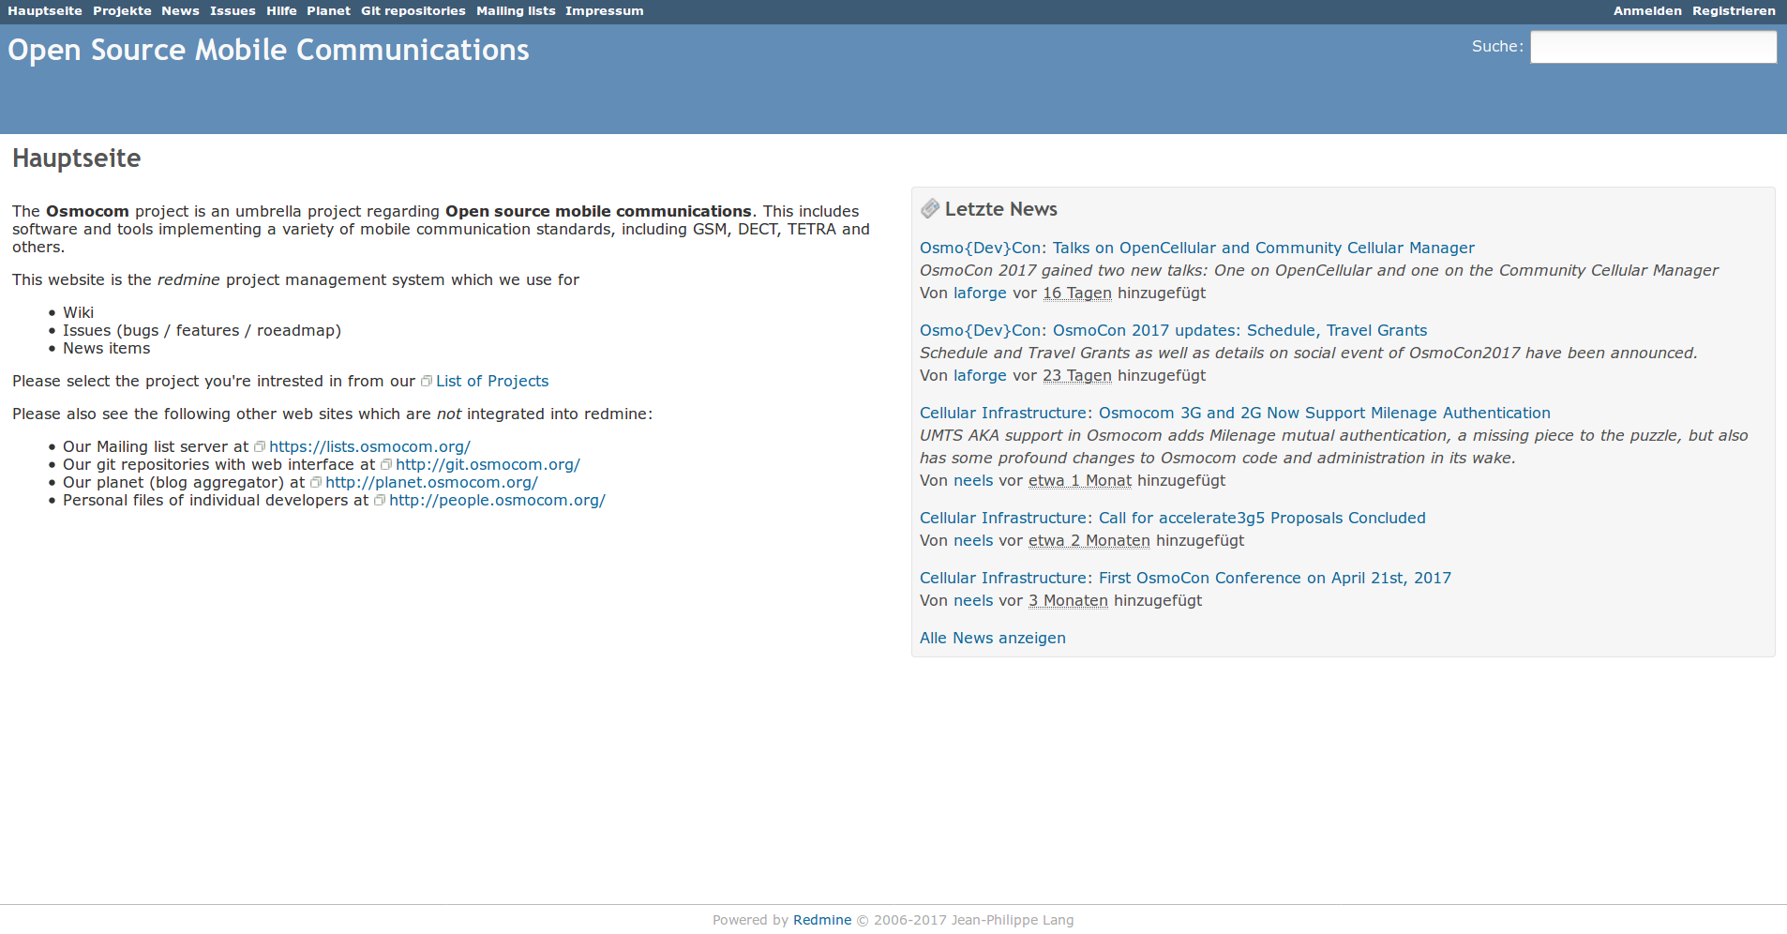1787x934 pixels.
Task: Click the 16 Tagen timestamp link
Action: (x=1077, y=293)
